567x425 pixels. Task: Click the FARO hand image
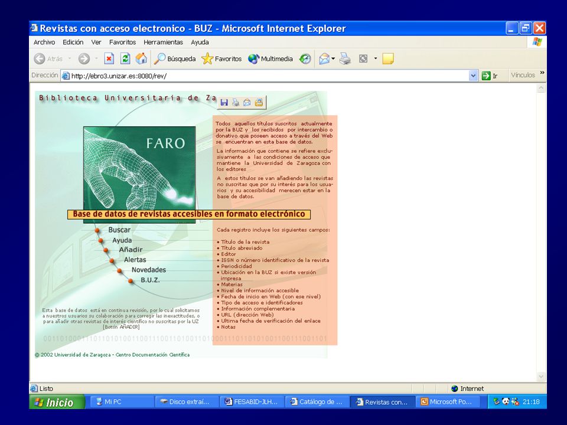click(139, 168)
